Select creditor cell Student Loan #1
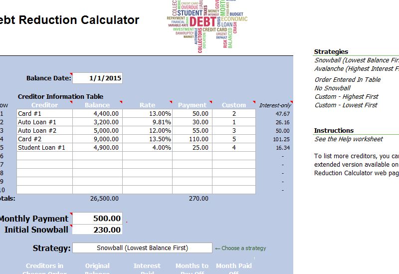Screen dimensions: 399x274 point(45,147)
